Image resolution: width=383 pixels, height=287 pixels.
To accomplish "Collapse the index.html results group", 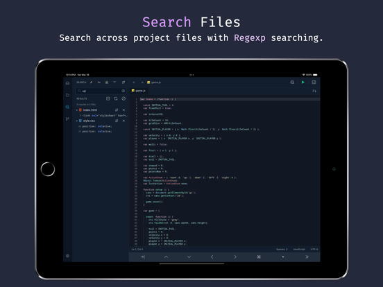I will tap(77, 110).
